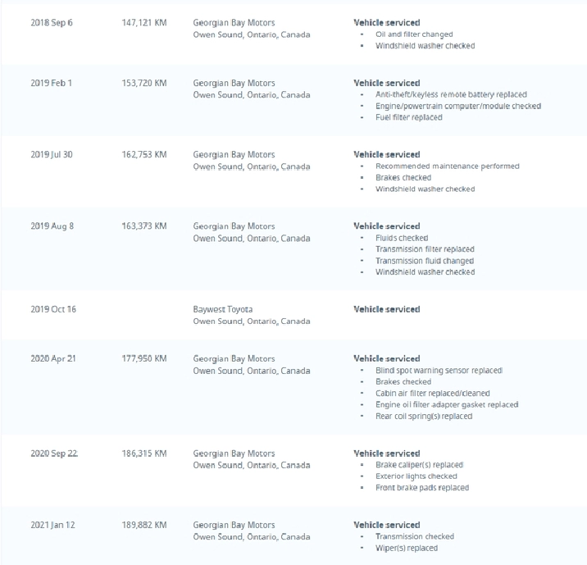587x565 pixels.
Task: Click the "Wiper(s) replaced" entry
Action: [x=407, y=548]
